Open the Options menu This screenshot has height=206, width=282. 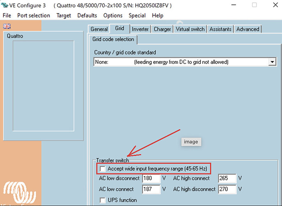click(x=113, y=16)
